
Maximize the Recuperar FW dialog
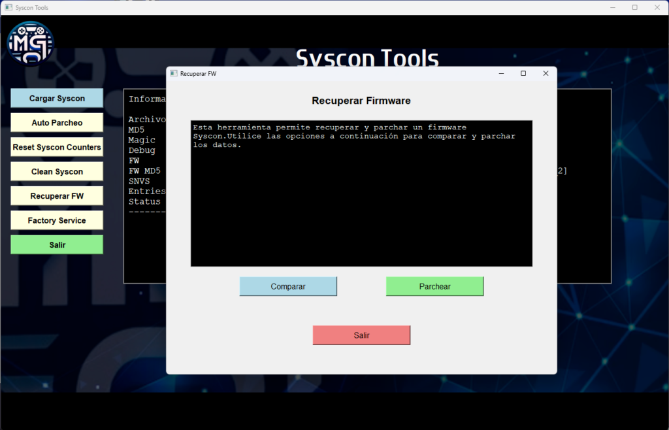tap(523, 74)
